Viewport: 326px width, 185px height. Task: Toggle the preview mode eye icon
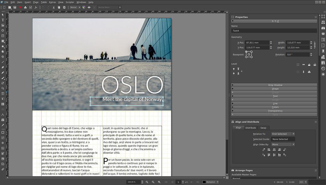pyautogui.click(x=89, y=7)
